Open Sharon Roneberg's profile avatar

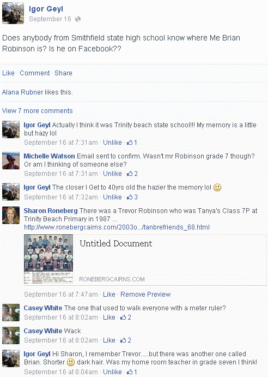11,215
